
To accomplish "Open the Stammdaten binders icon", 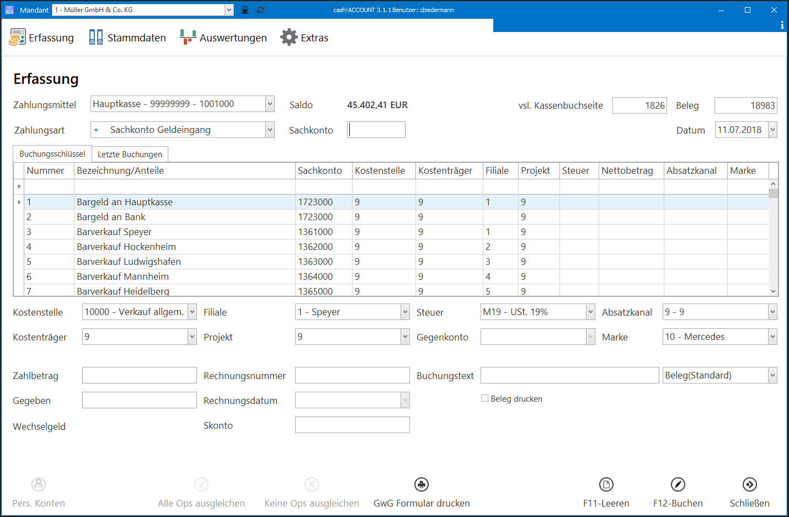I will pyautogui.click(x=96, y=37).
